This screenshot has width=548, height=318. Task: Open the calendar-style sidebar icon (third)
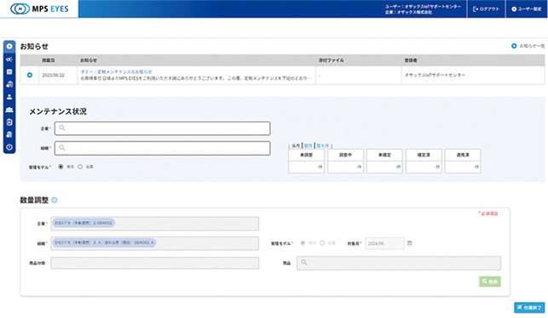[x=9, y=71]
